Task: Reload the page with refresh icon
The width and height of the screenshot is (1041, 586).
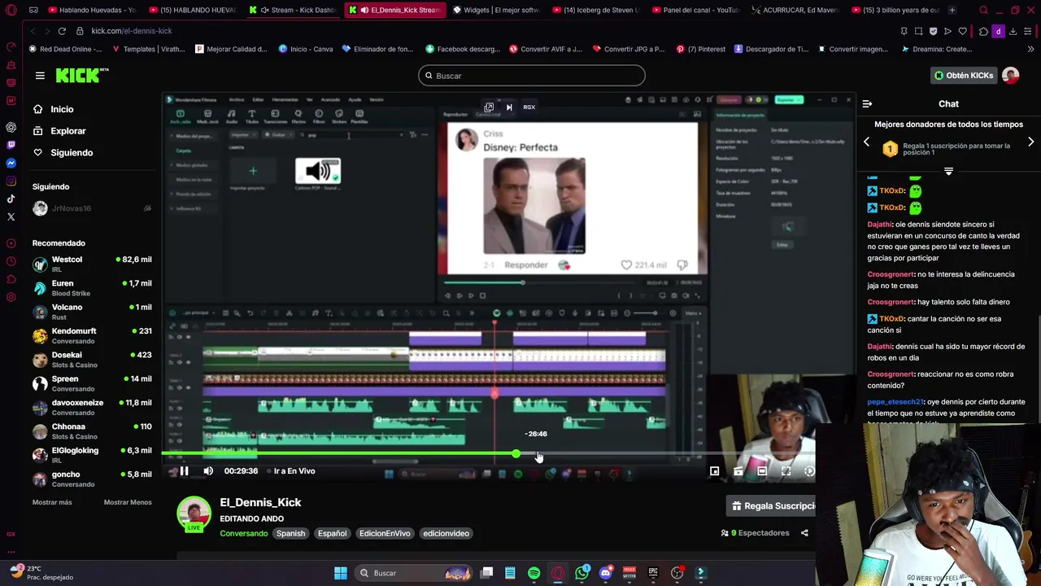Action: tap(62, 31)
